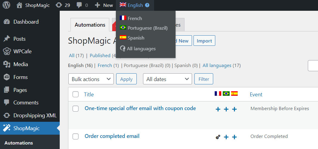
Task: Sort table by Event column
Action: click(x=256, y=94)
